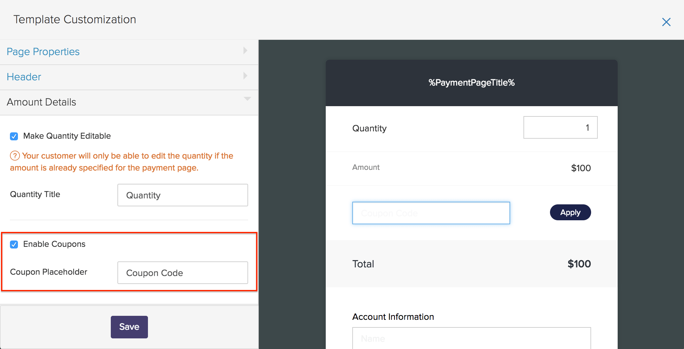Viewport: 684px width, 349px height.
Task: Apply the coupon in the preview
Action: click(x=570, y=212)
